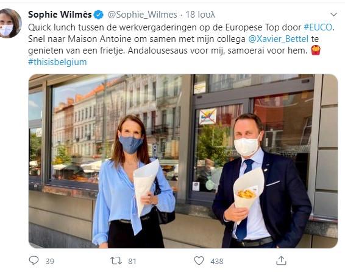The width and height of the screenshot is (345, 272).
Task: Click the reply speech bubble icon
Action: click(34, 260)
